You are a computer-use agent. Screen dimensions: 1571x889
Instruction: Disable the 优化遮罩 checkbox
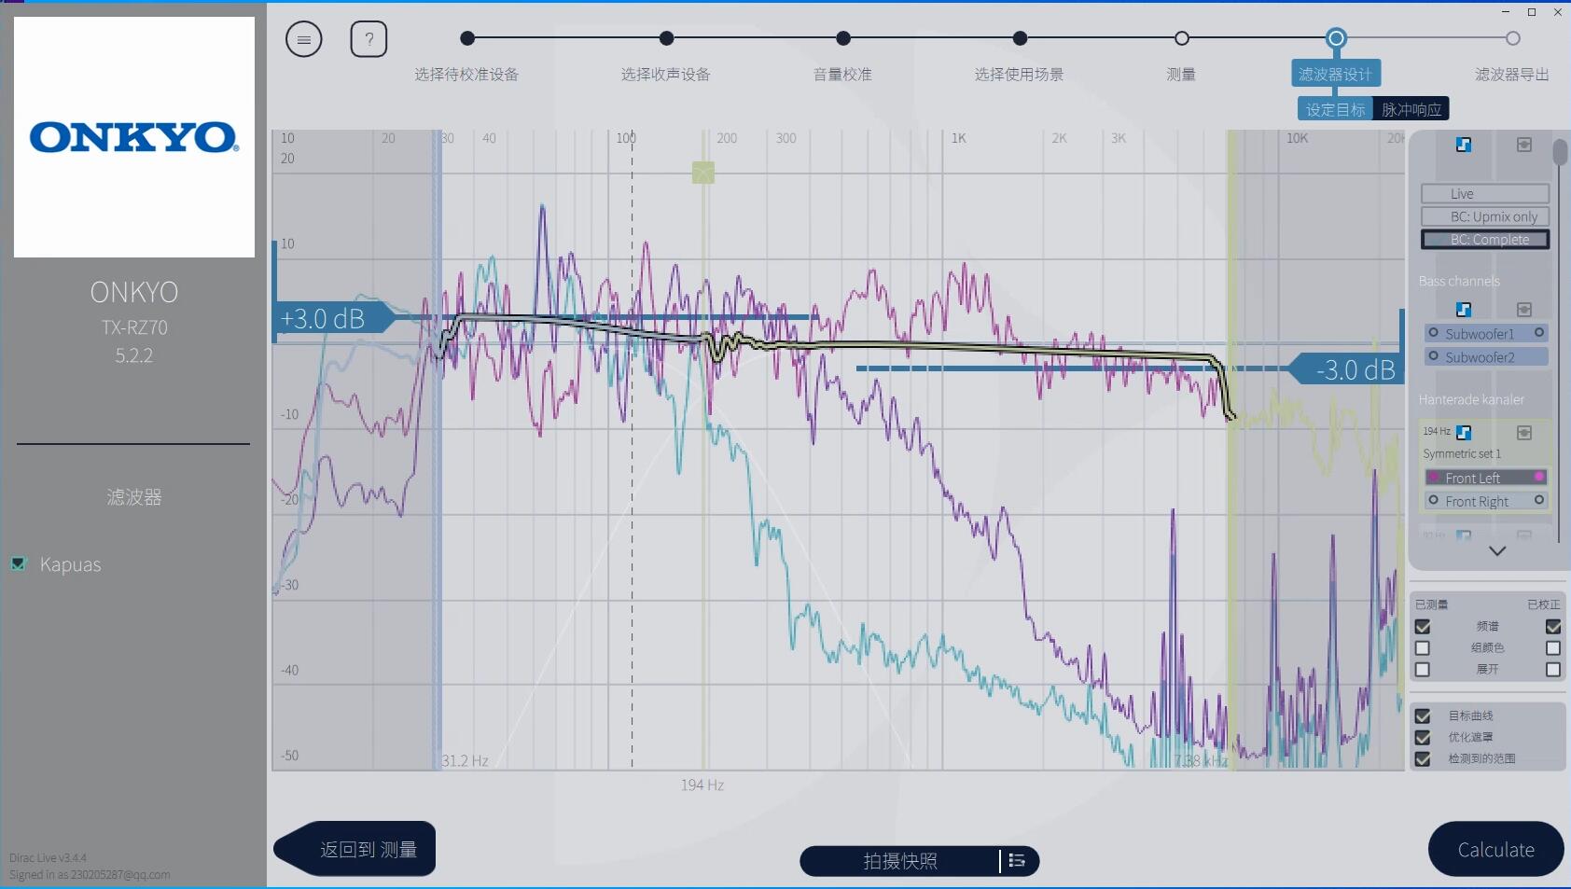(x=1423, y=738)
